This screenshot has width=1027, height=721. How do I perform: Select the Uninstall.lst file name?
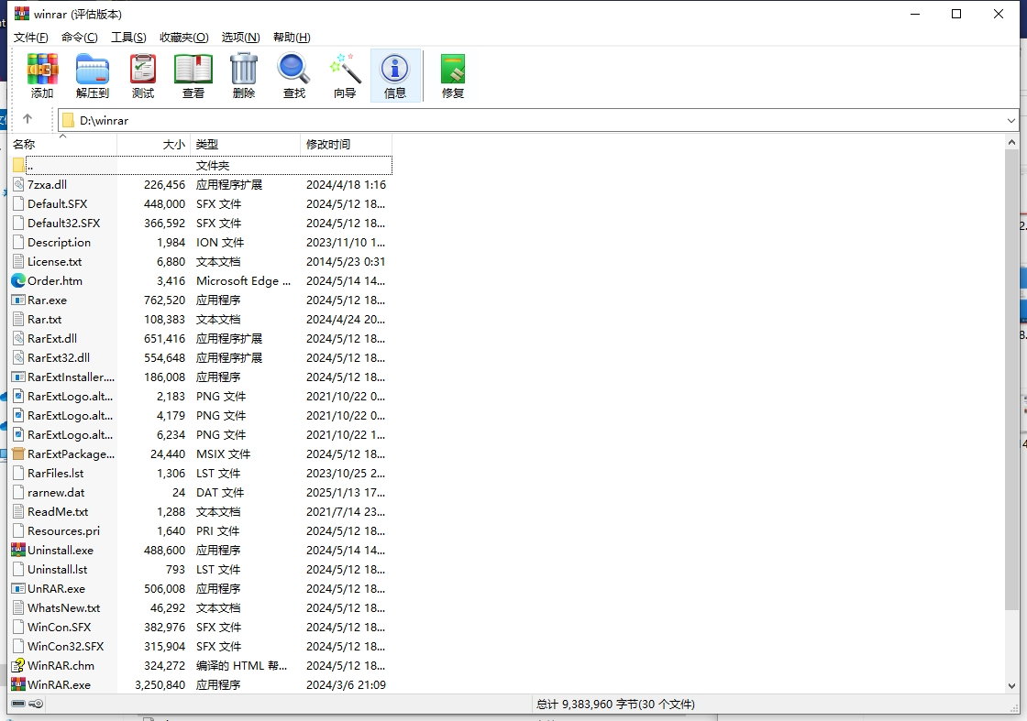point(57,570)
